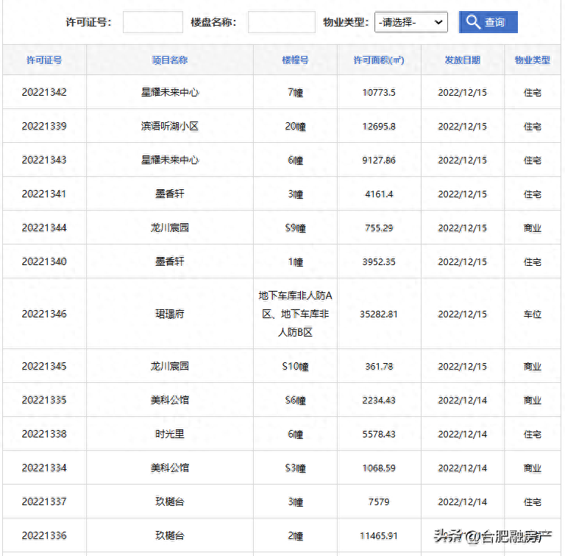Sort by 项目名称 column header
The height and width of the screenshot is (556, 565).
(x=170, y=60)
